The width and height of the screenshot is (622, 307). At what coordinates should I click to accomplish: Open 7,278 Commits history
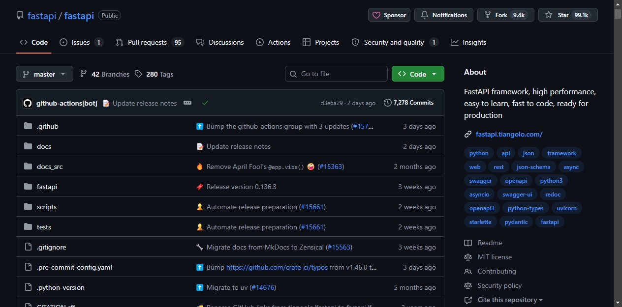click(x=409, y=103)
